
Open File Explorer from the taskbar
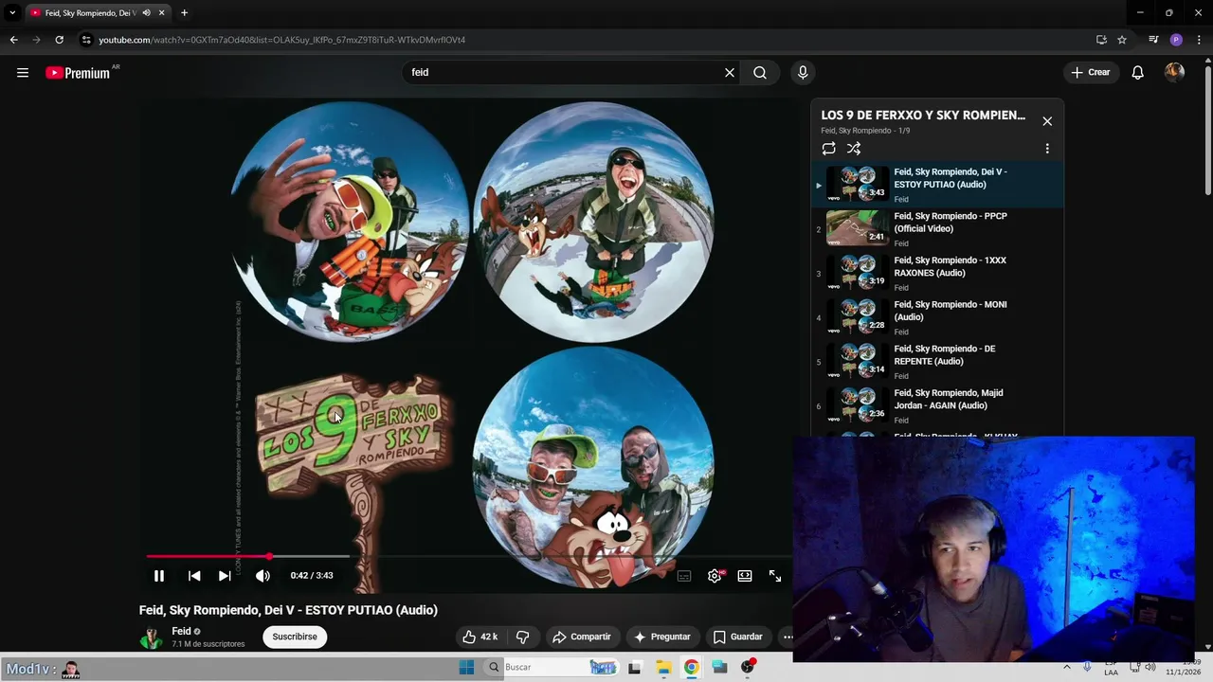tap(663, 667)
